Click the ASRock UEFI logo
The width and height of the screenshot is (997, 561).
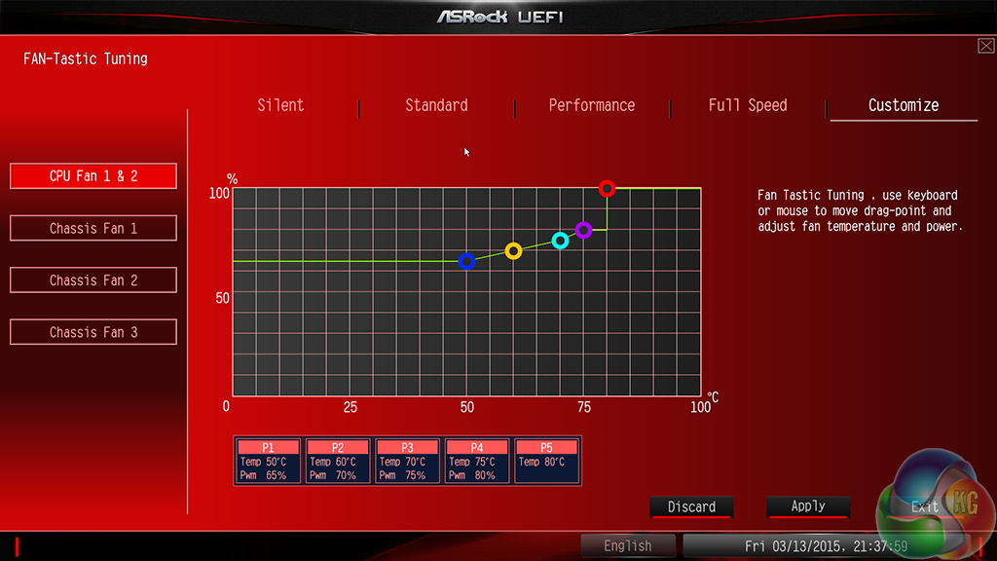coord(499,17)
